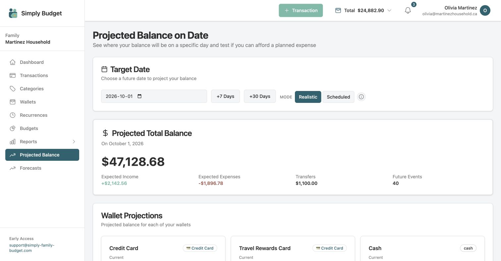501x261 pixels.
Task: Click the dollar icon beside Projected Total Balance
Action: pyautogui.click(x=105, y=133)
